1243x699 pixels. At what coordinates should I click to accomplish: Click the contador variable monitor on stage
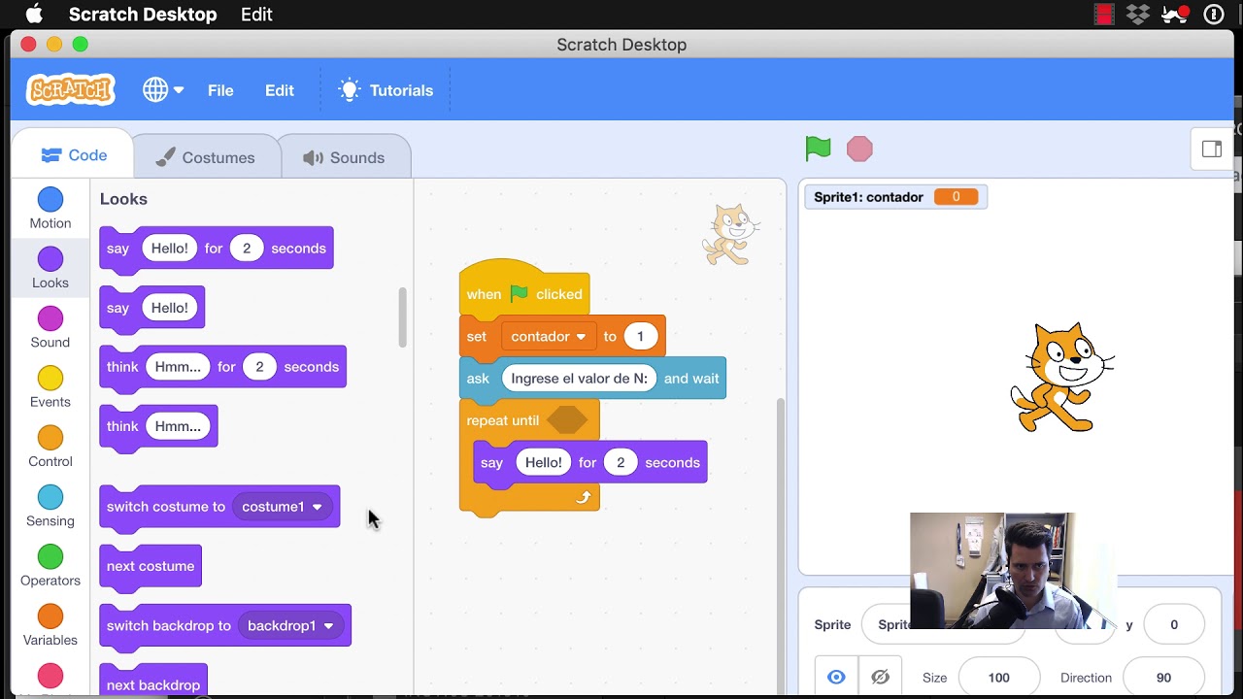click(x=895, y=197)
